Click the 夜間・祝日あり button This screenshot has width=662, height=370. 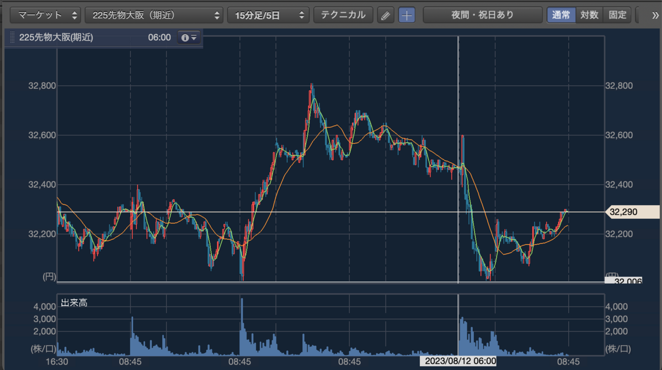(483, 15)
